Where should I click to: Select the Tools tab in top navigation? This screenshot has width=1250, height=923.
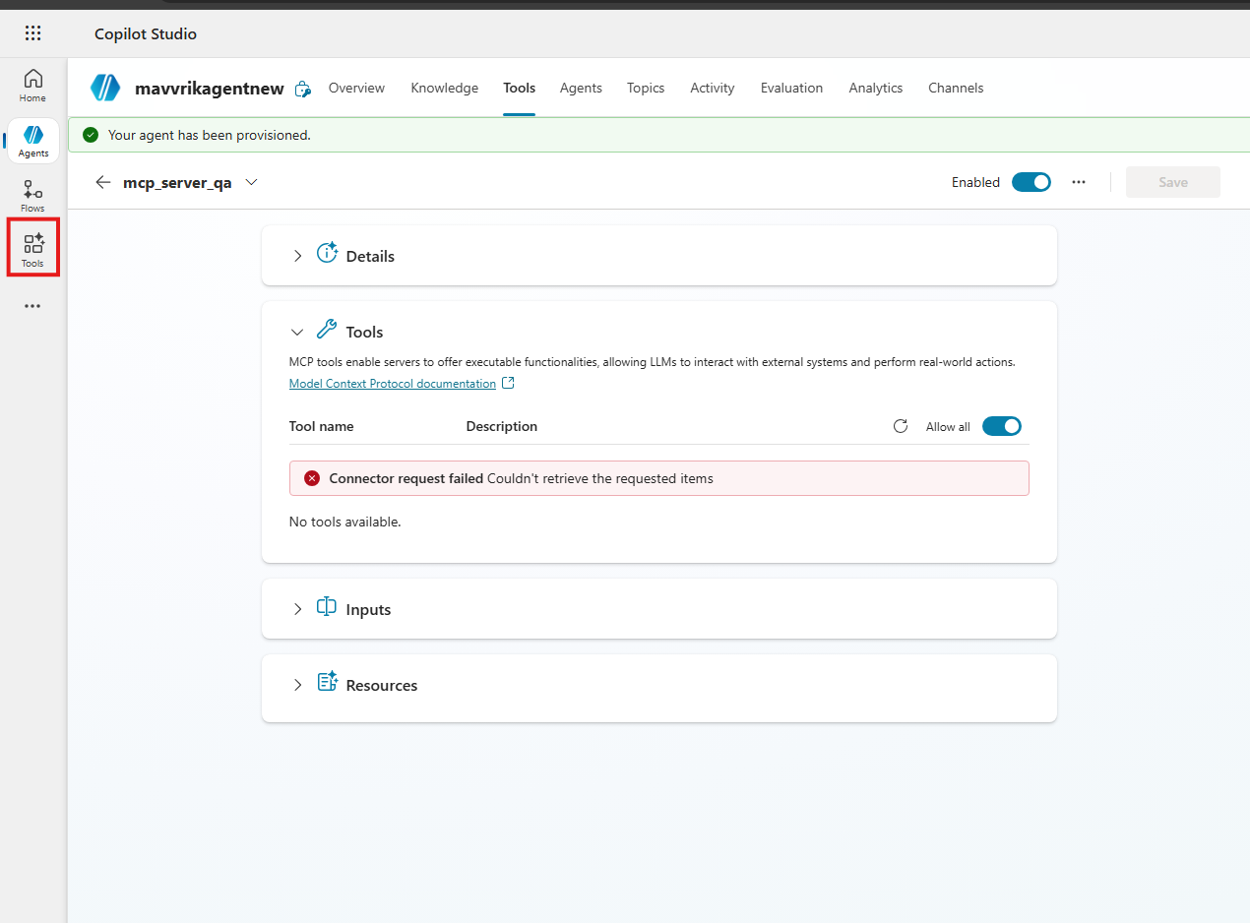519,88
